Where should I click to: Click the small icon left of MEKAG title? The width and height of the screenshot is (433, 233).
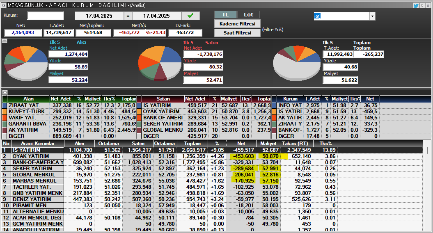(x=4, y=5)
